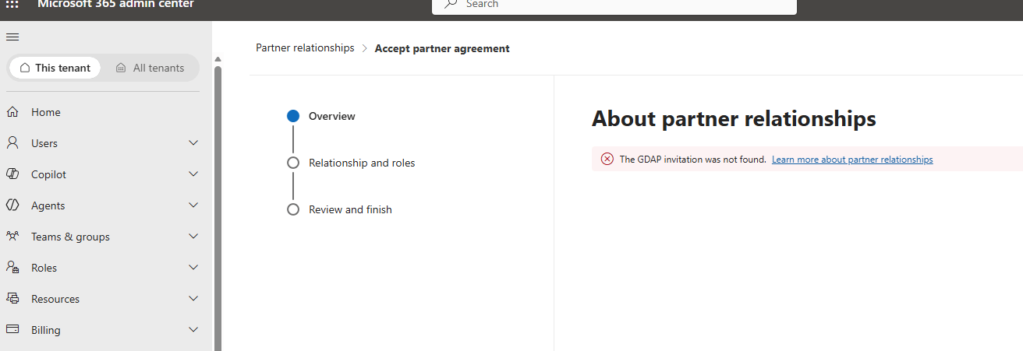Click the Home house icon
The height and width of the screenshot is (351, 1023).
(x=12, y=112)
